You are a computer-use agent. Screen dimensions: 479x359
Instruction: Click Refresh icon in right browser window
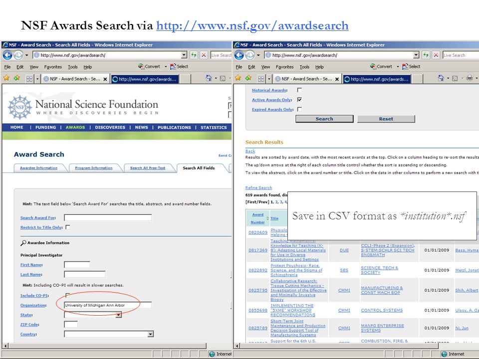[426, 55]
